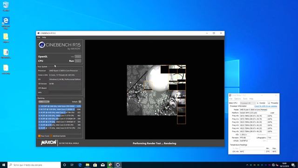Click the Performing Render Test status text

(155, 143)
